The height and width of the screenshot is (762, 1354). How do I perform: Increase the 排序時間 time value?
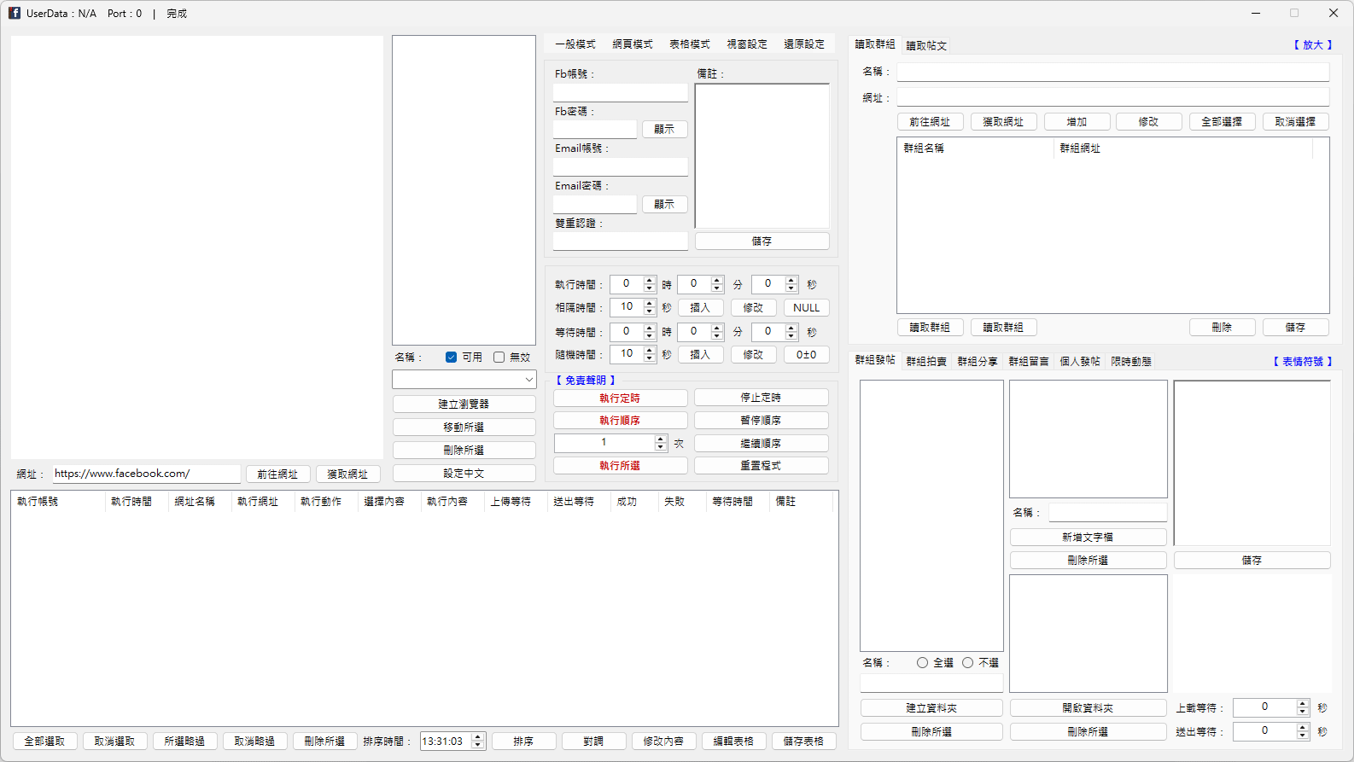[x=478, y=737]
